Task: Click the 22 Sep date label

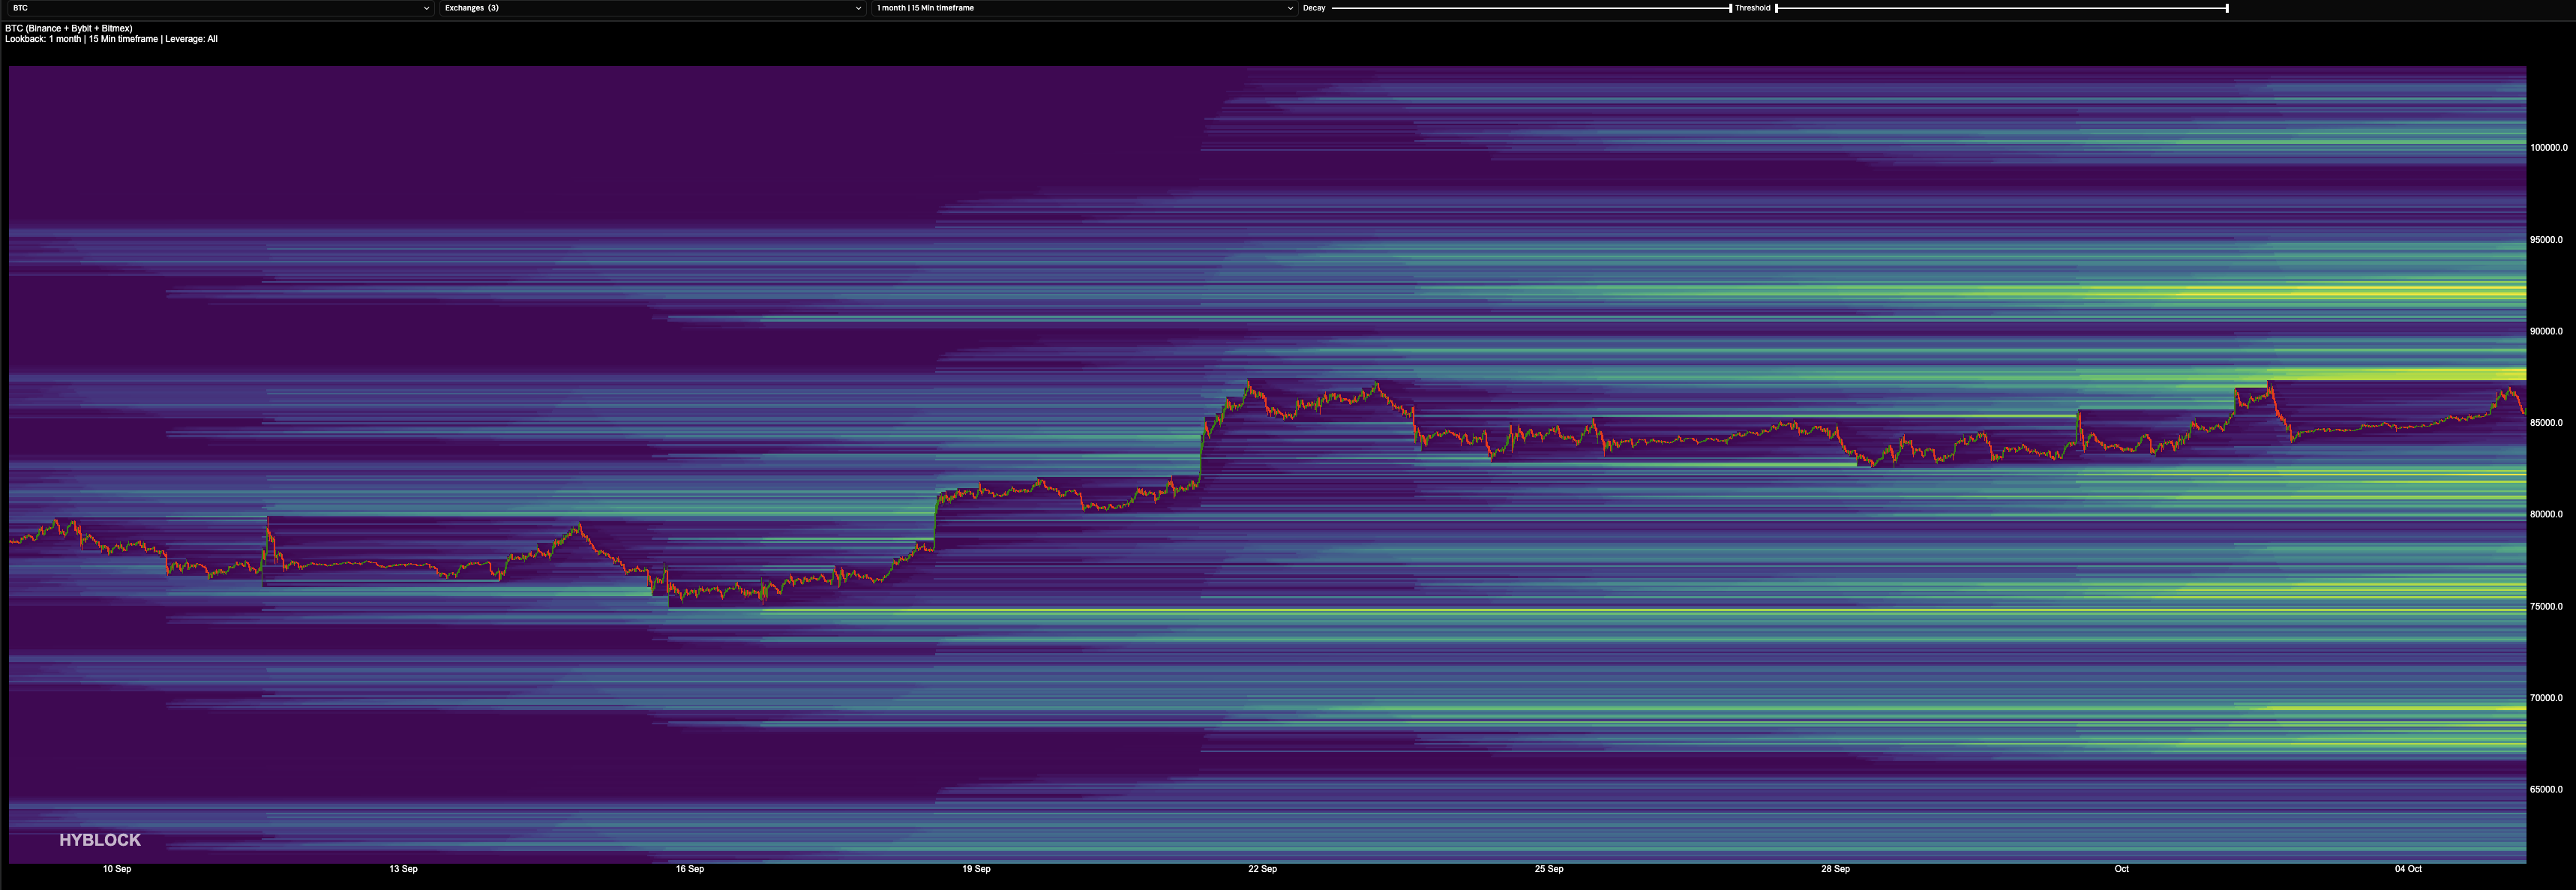Action: pyautogui.click(x=1262, y=869)
